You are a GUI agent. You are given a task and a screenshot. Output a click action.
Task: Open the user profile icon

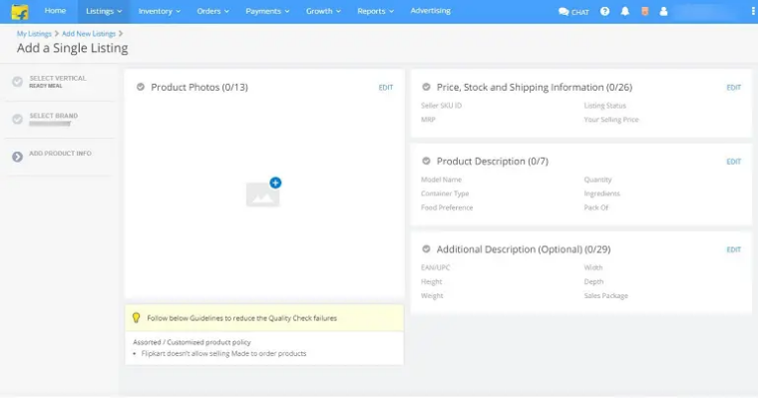[x=663, y=11]
